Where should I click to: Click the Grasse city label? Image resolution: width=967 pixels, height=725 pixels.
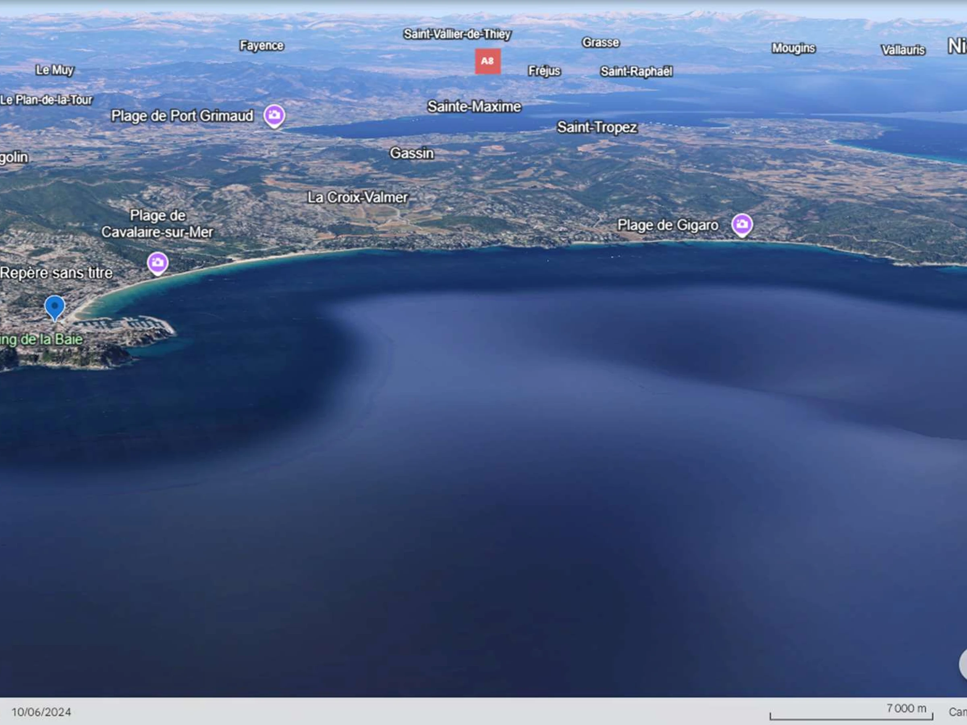tap(600, 42)
